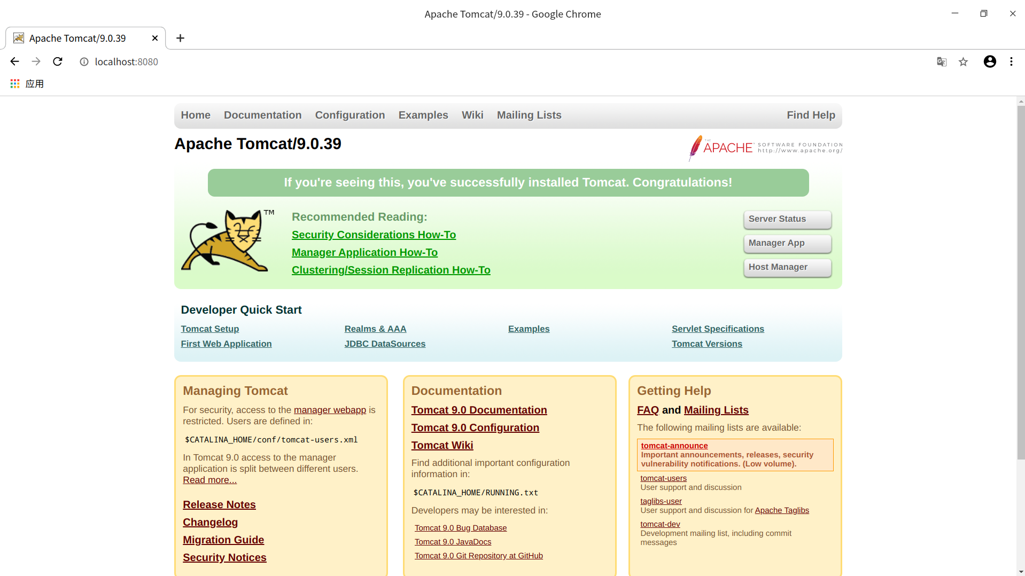
Task: Reload the localhost:8080 page
Action: pyautogui.click(x=58, y=61)
